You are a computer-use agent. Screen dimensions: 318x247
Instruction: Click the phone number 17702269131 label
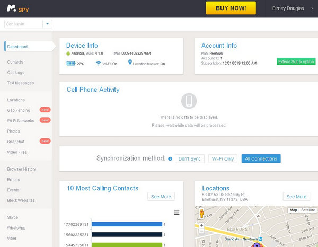76,224
